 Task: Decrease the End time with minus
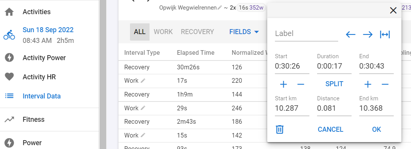[x=385, y=84]
